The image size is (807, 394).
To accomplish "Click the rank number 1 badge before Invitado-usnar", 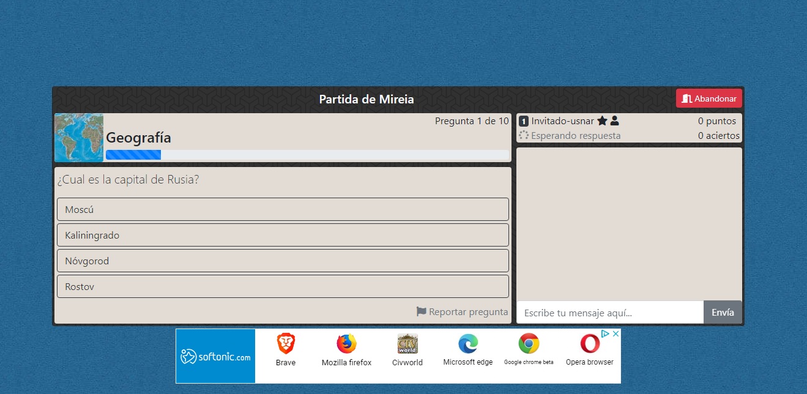I will pyautogui.click(x=523, y=121).
